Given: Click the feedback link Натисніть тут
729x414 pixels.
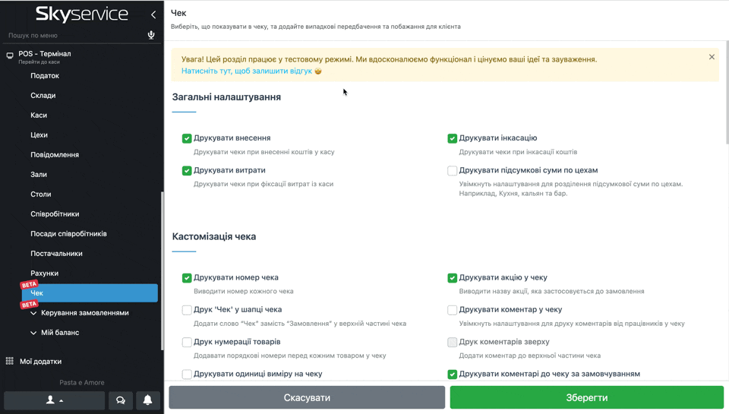Looking at the screenshot, I should click(247, 71).
